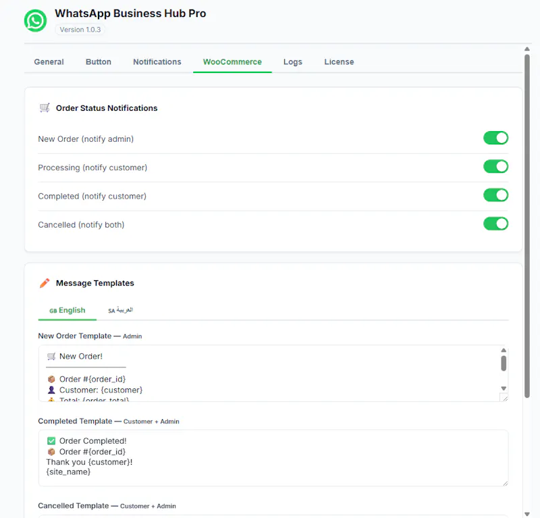The width and height of the screenshot is (540, 518).
Task: Click the Order Status Notifications heading
Action: (107, 108)
